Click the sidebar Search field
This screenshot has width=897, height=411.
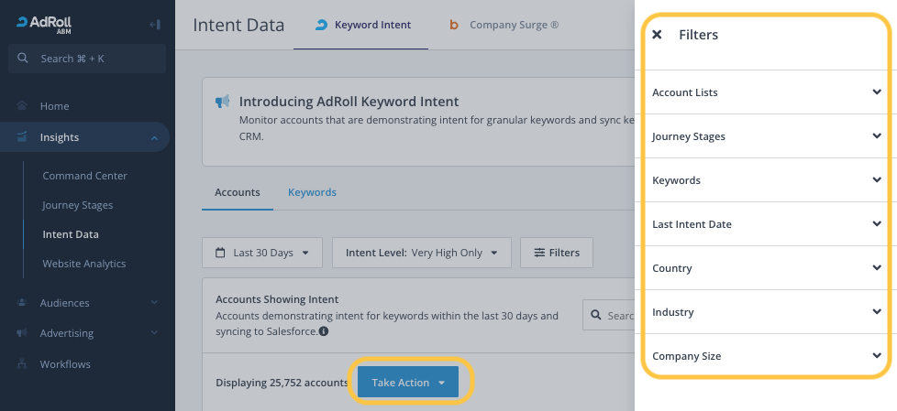[x=87, y=59]
